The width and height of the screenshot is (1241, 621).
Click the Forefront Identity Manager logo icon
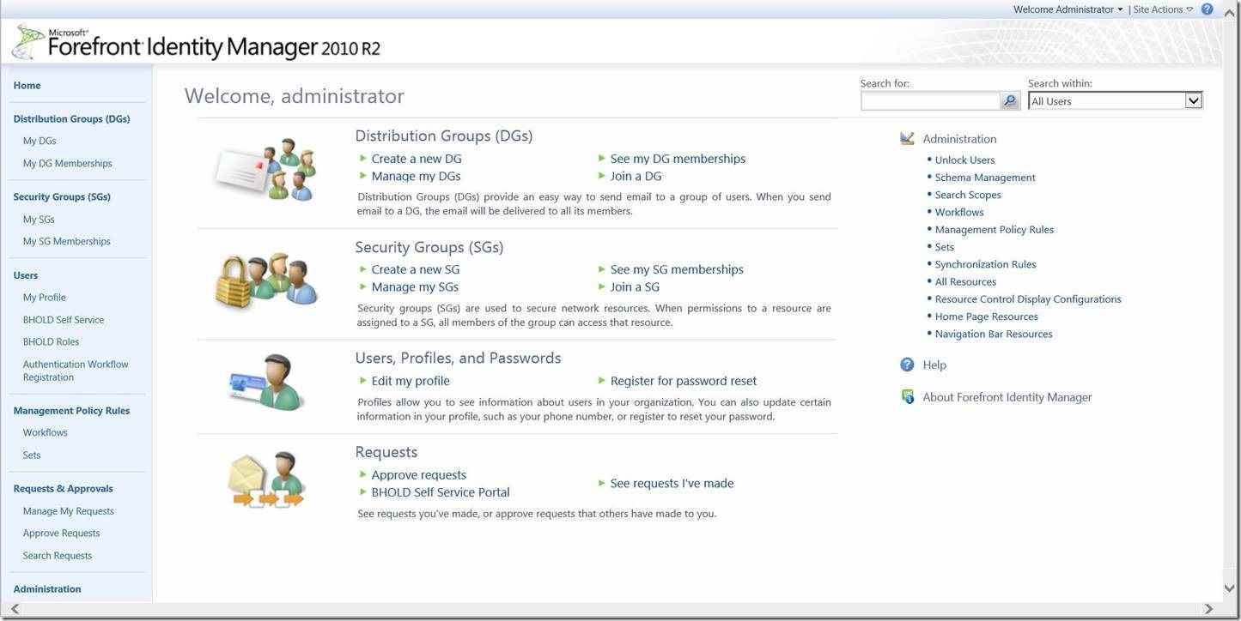28,42
